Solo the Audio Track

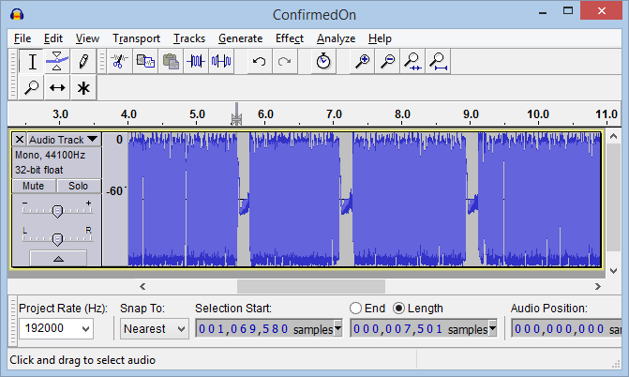coord(78,186)
